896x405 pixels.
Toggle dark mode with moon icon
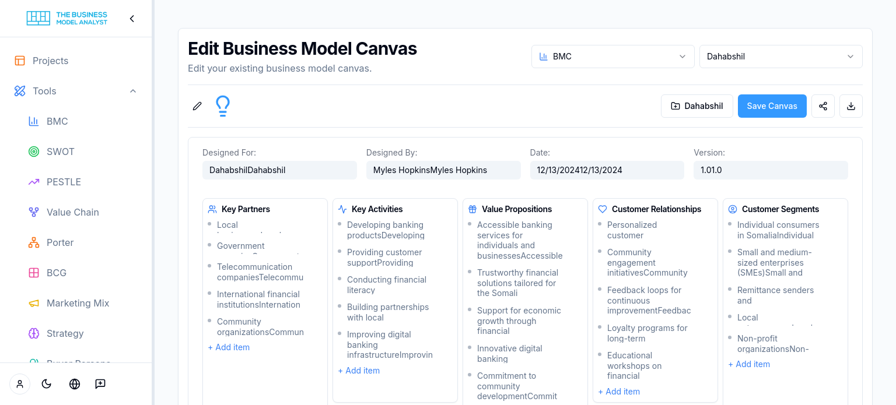coord(47,384)
